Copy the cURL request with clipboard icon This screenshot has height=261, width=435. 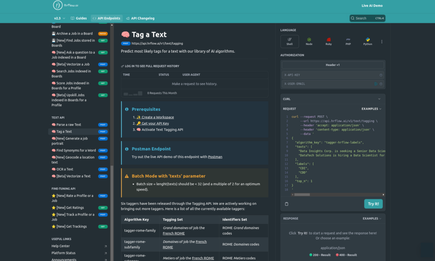point(287,204)
